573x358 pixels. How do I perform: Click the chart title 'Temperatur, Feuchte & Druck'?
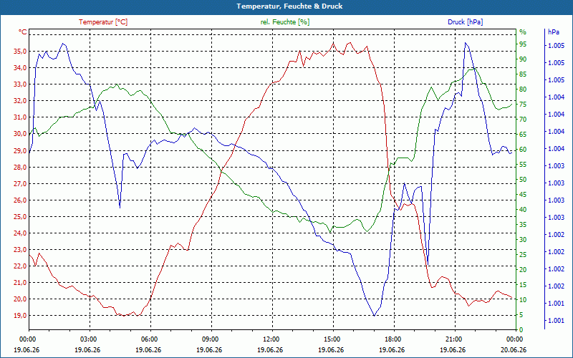[x=289, y=6]
